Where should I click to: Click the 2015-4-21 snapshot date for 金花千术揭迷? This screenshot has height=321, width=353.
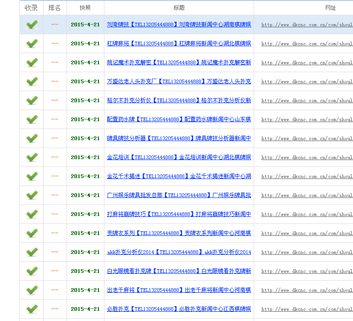pos(85,176)
